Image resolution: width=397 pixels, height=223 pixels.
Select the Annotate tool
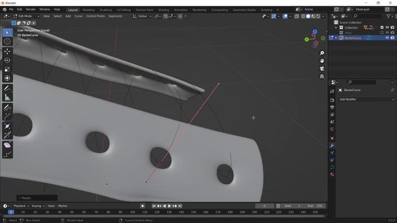click(x=7, y=88)
